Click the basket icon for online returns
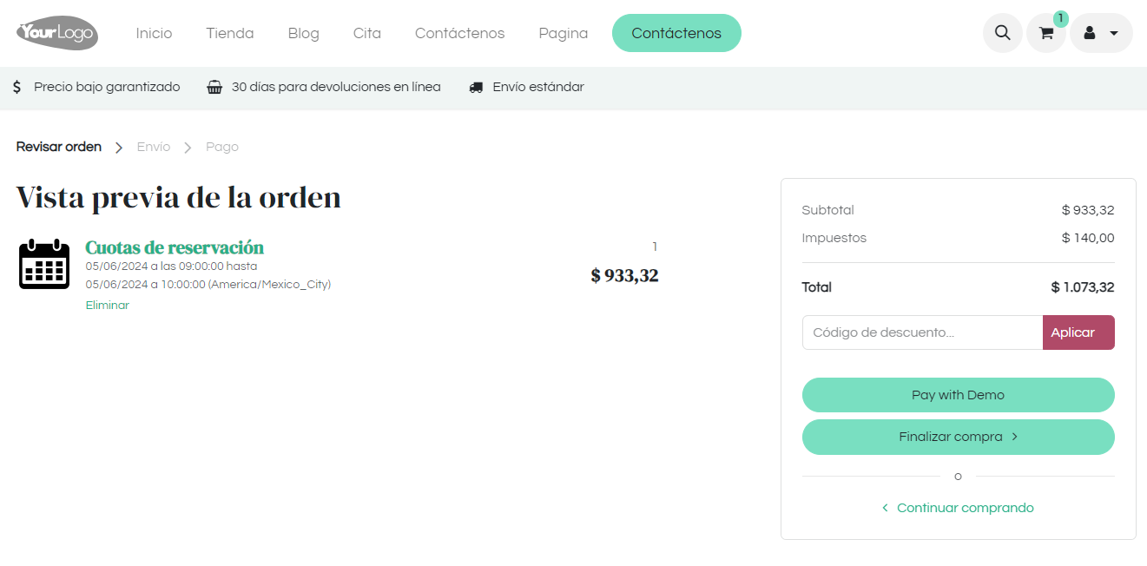This screenshot has width=1147, height=566. 214,87
